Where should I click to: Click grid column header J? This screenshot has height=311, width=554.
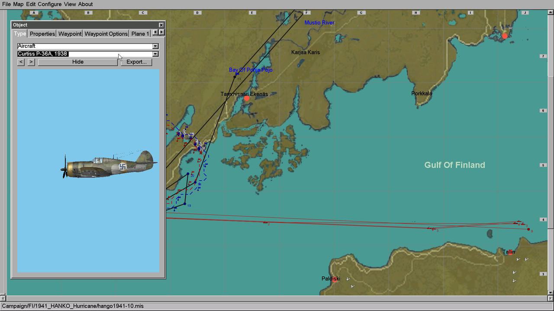[525, 13]
